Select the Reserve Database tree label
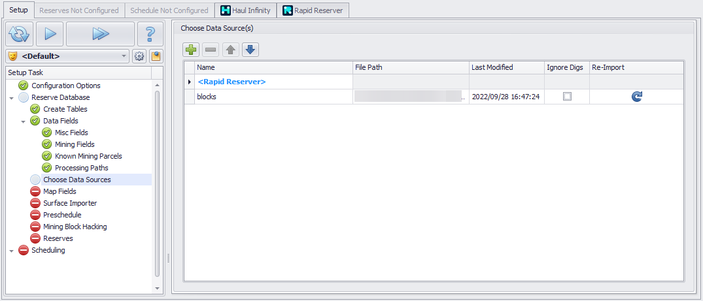This screenshot has height=301, width=703. click(61, 97)
